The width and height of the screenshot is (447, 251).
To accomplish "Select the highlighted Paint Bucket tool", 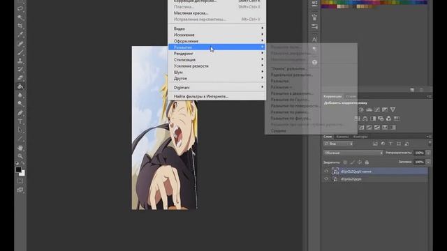I will coord(20,86).
